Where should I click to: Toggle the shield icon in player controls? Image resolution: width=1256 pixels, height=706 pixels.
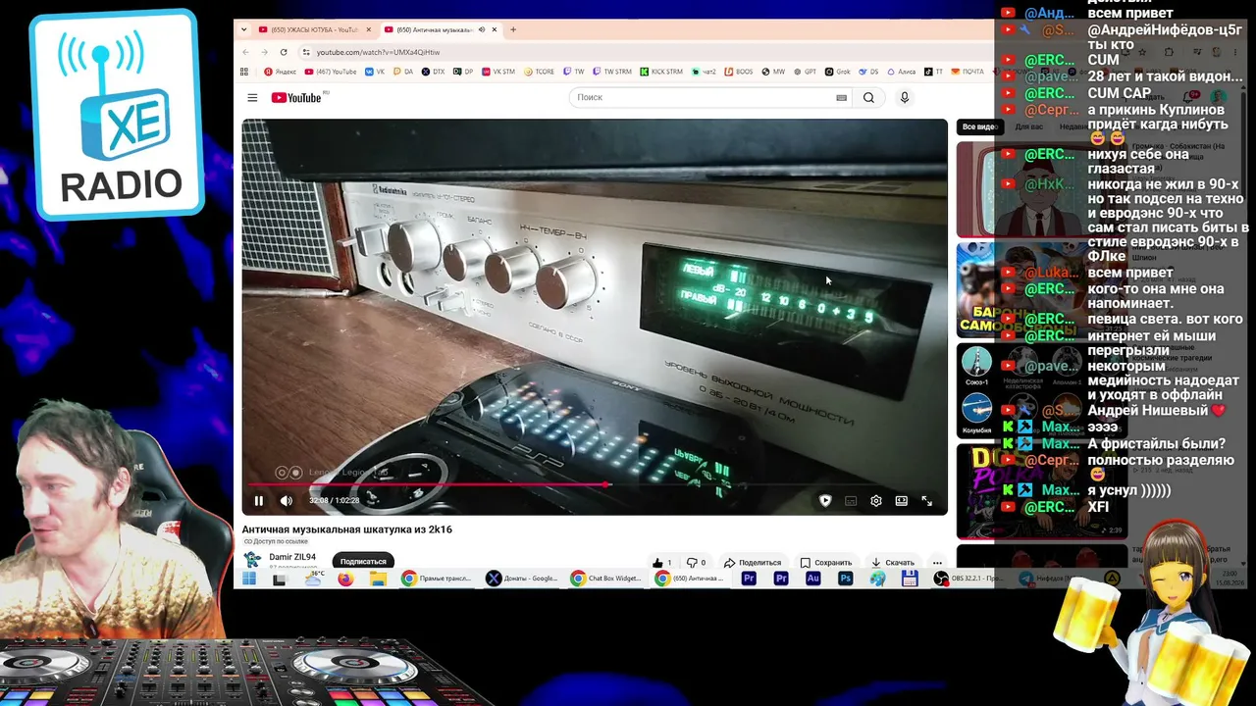tap(825, 501)
